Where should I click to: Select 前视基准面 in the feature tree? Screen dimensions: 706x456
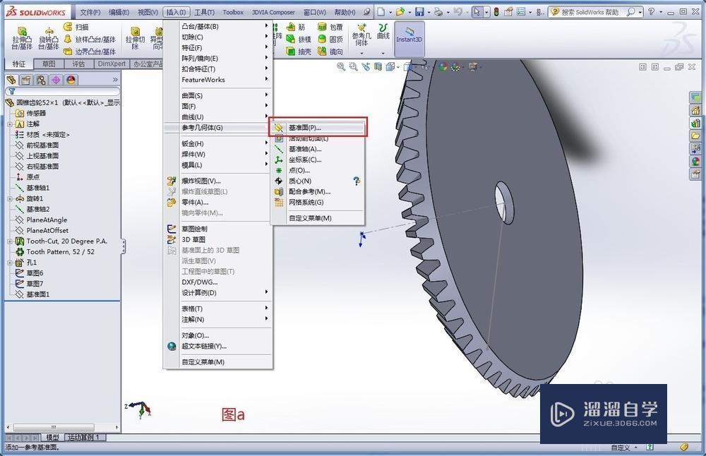tap(42, 145)
